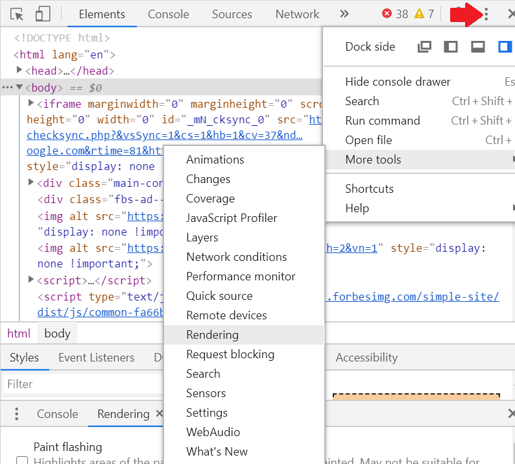Follow the checksync.php iframe link

tap(165, 135)
